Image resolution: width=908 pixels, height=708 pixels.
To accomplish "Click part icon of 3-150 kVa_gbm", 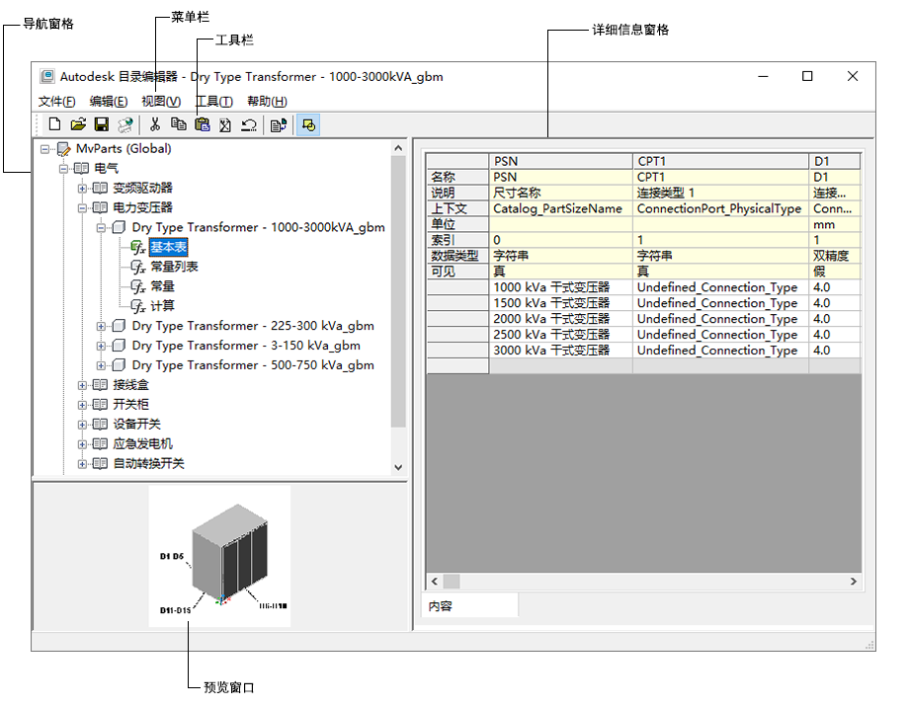I will [x=119, y=346].
